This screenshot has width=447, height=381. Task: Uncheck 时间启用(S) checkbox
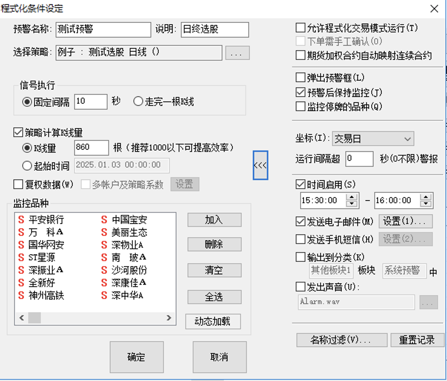(x=301, y=184)
